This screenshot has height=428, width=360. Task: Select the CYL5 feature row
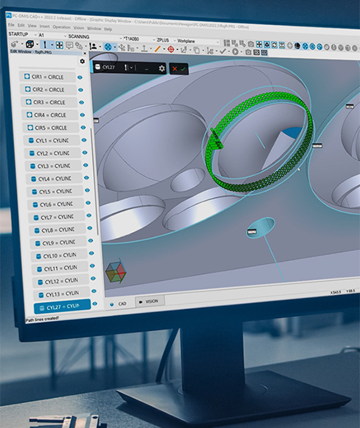click(55, 192)
